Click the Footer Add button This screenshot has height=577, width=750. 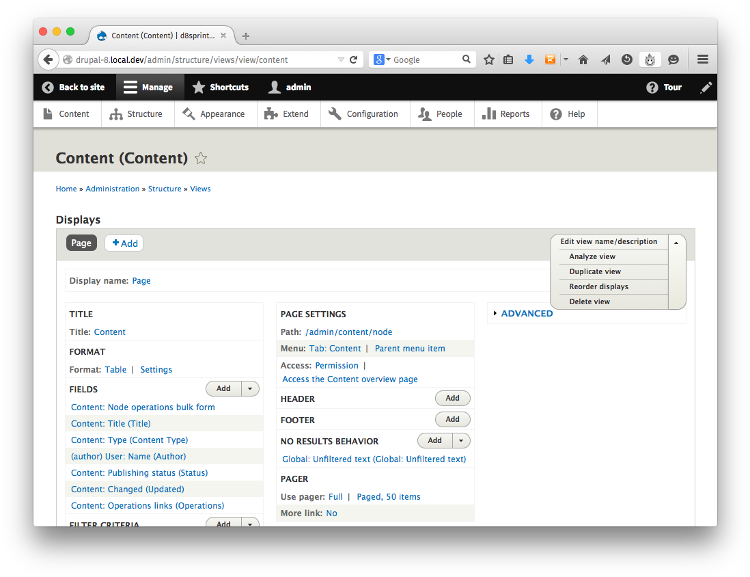point(452,419)
